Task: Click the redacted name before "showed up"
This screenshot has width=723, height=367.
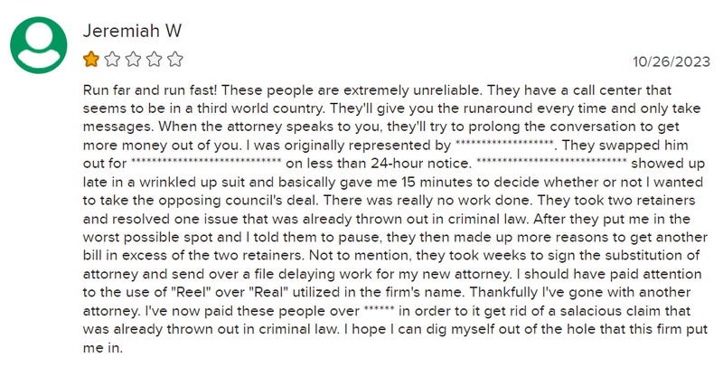Action: 551,162
